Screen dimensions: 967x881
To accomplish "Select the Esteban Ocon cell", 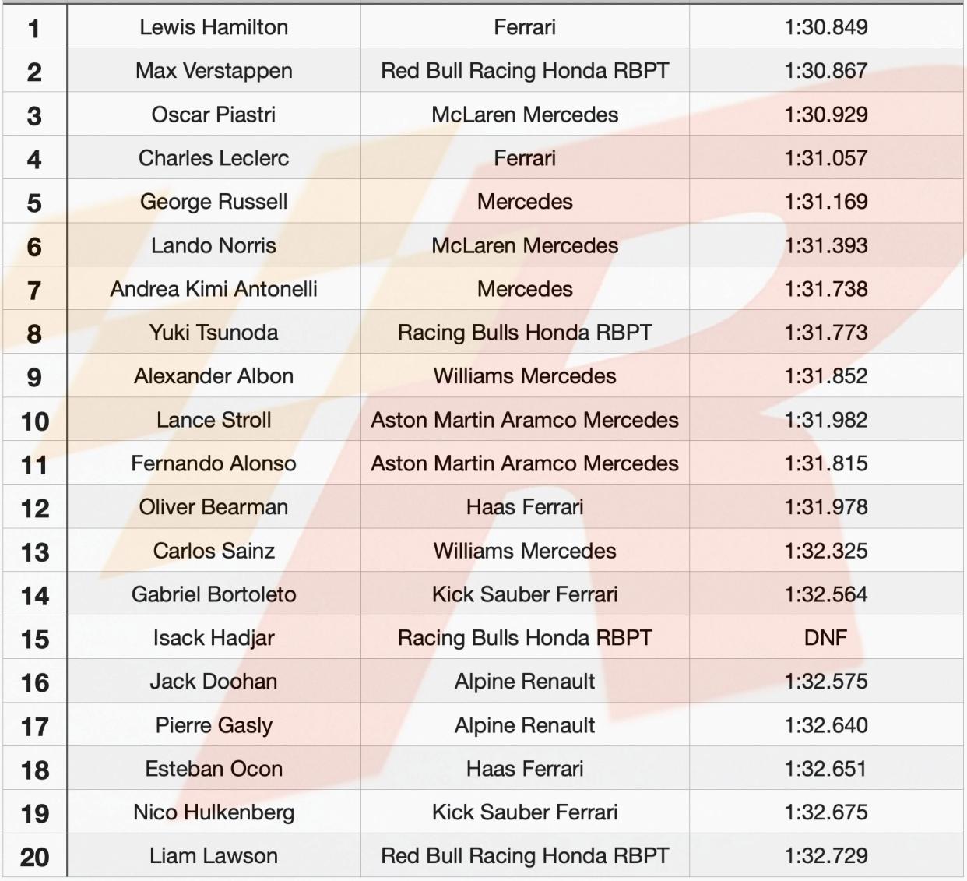I will coord(213,769).
